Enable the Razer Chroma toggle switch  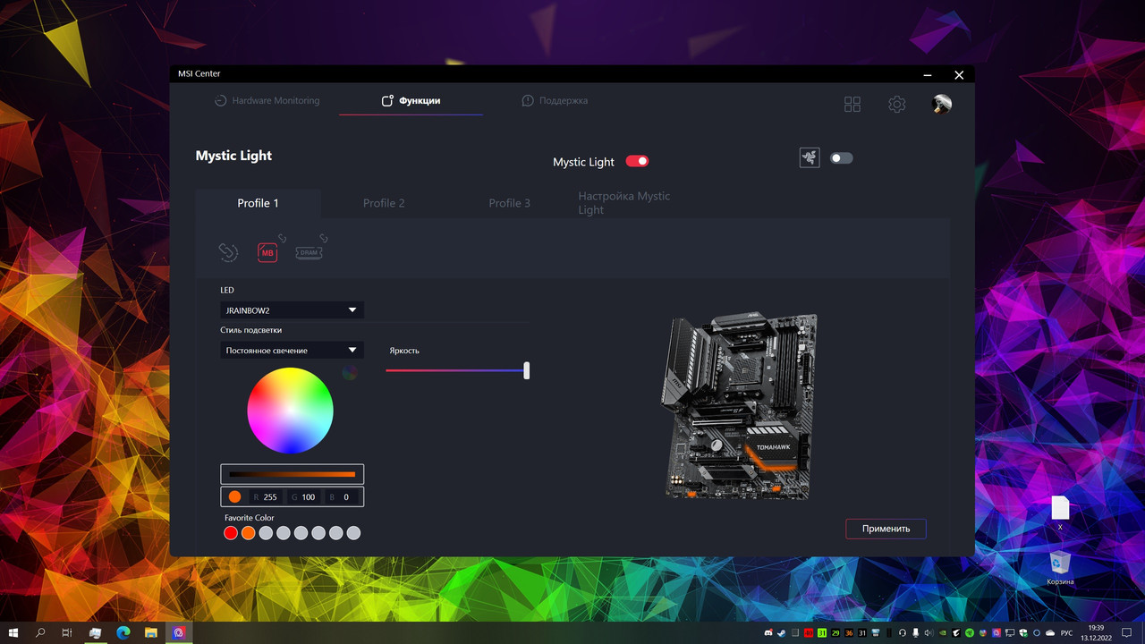click(841, 158)
